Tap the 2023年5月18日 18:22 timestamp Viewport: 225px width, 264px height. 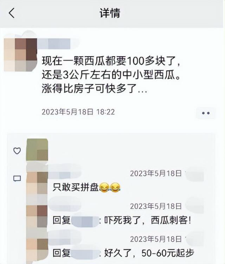[x=78, y=112]
